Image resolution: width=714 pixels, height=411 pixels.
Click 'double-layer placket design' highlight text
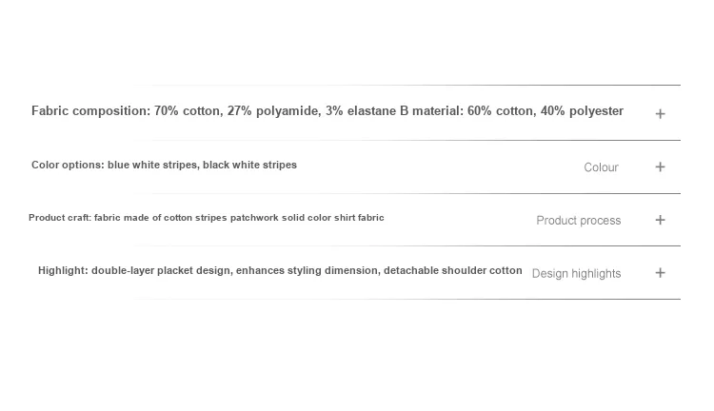(161, 270)
